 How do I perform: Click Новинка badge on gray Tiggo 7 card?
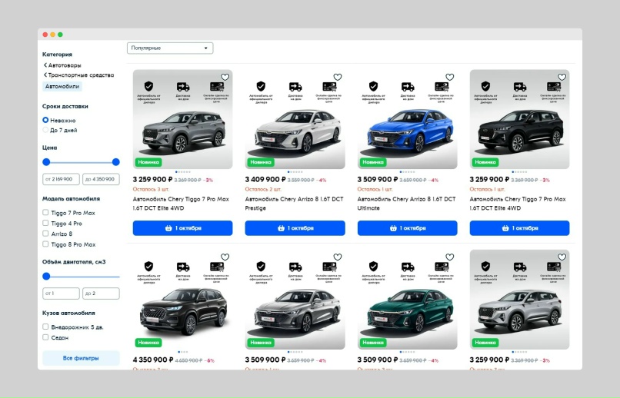click(148, 162)
